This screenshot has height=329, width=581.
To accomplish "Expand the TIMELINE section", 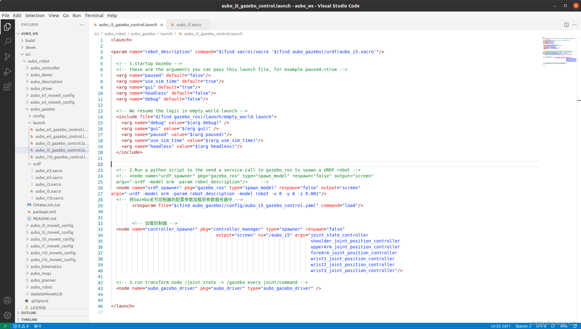I will pyautogui.click(x=52, y=319).
